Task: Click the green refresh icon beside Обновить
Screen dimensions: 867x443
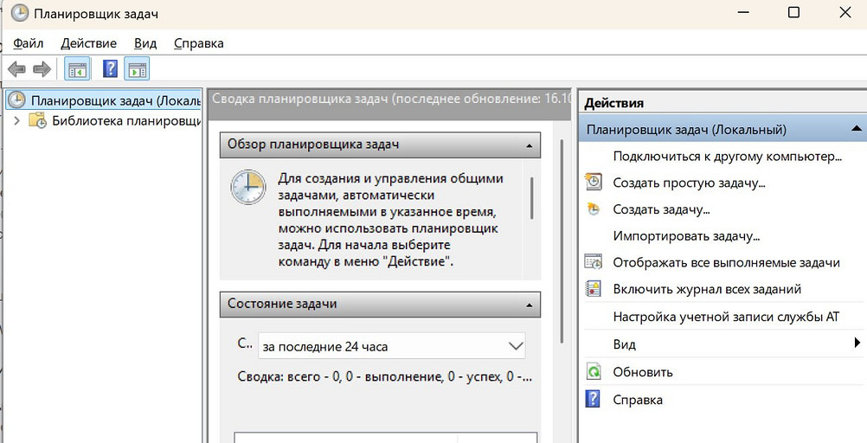Action: tap(594, 372)
